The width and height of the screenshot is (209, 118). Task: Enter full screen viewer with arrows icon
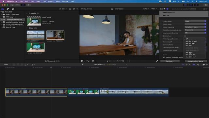(x=157, y=61)
